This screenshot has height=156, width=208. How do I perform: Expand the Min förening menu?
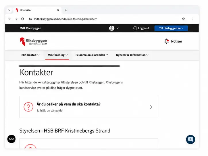58,55
